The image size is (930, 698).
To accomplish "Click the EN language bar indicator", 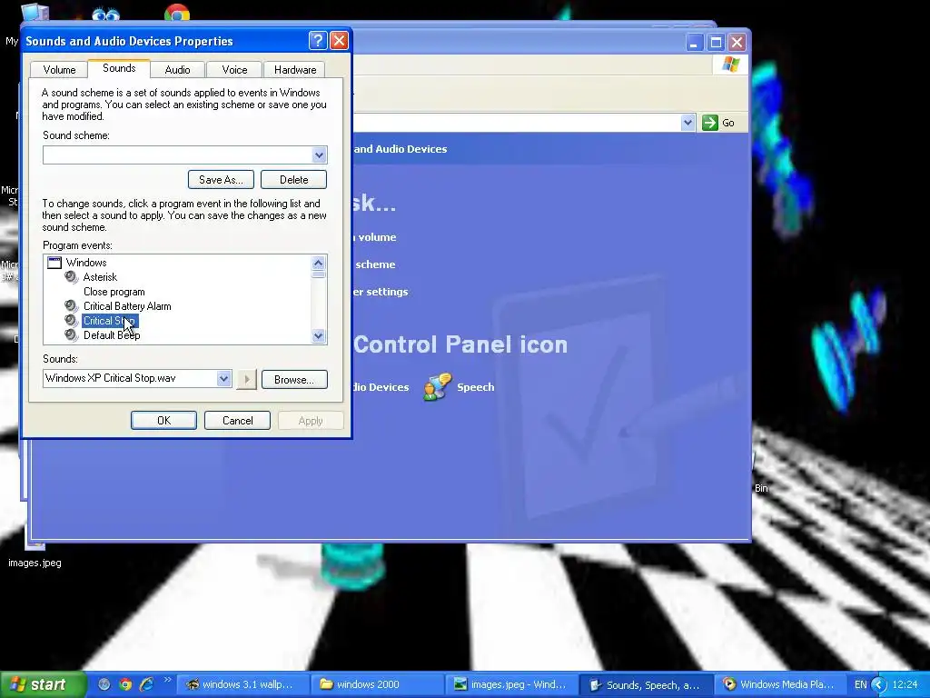I will 861,685.
